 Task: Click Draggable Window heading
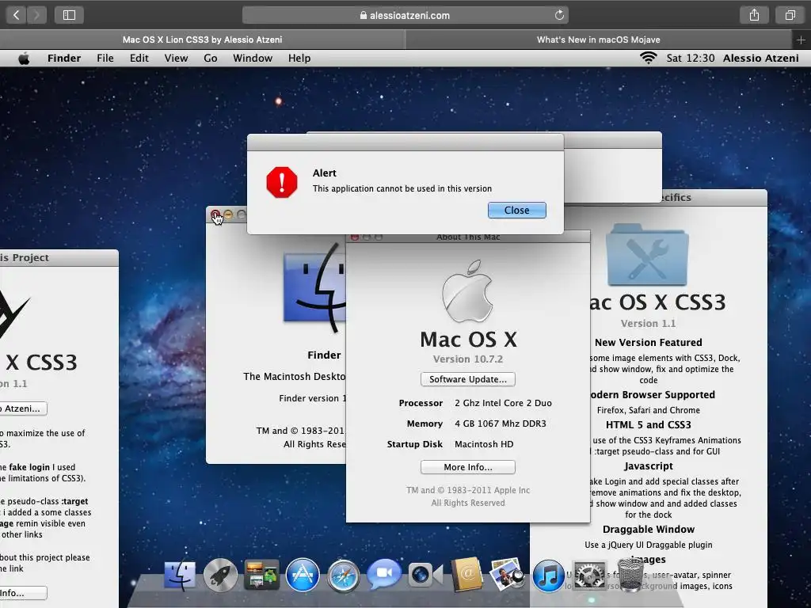648,529
